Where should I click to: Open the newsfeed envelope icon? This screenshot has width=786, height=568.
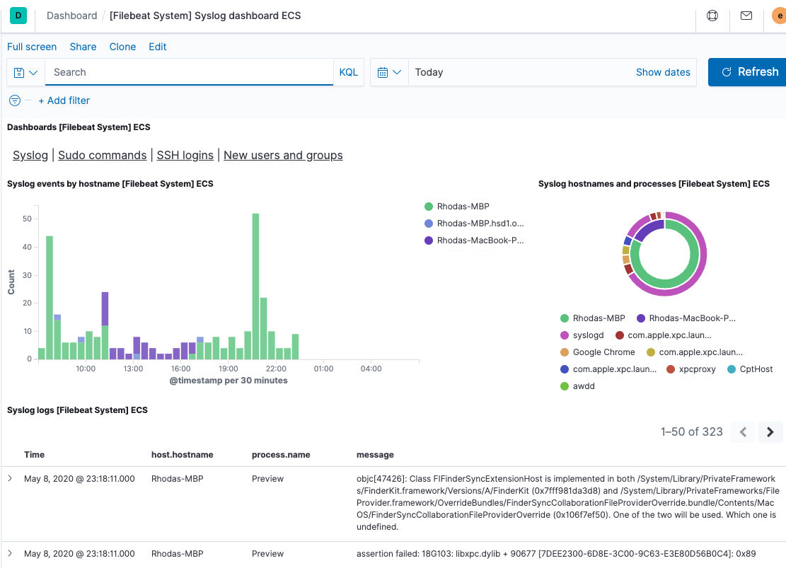(746, 15)
